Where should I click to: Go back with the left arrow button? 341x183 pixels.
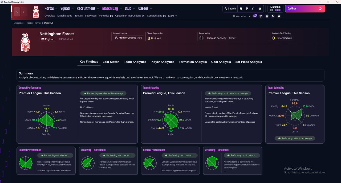coord(17,12)
